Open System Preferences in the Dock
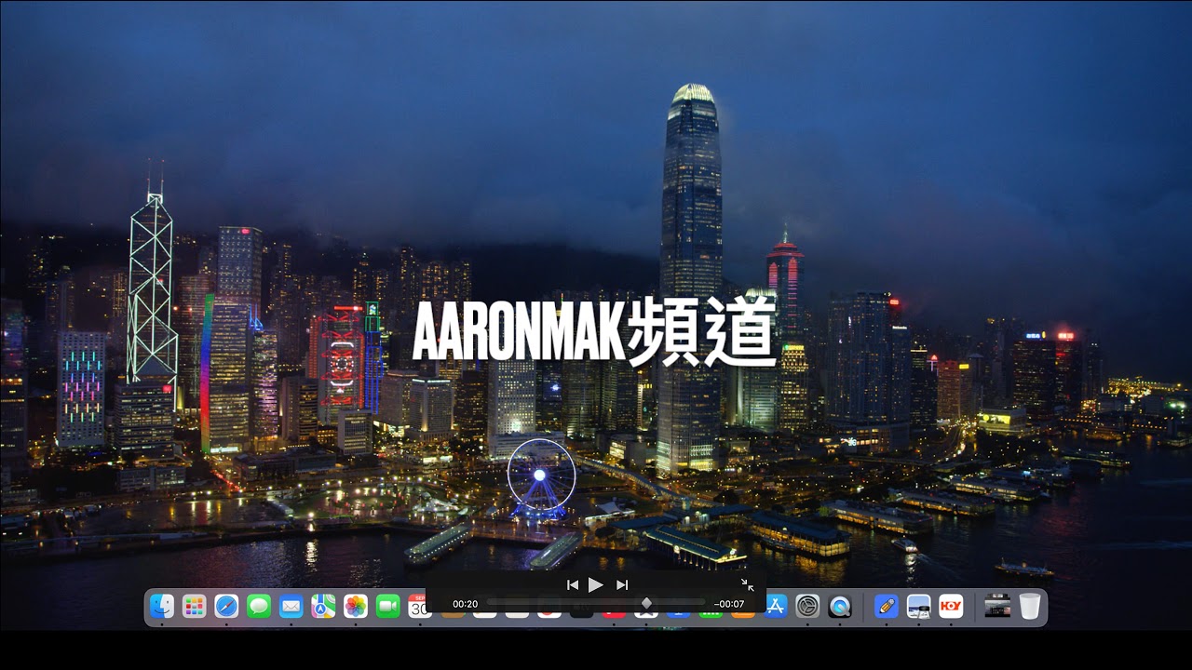 pyautogui.click(x=807, y=607)
